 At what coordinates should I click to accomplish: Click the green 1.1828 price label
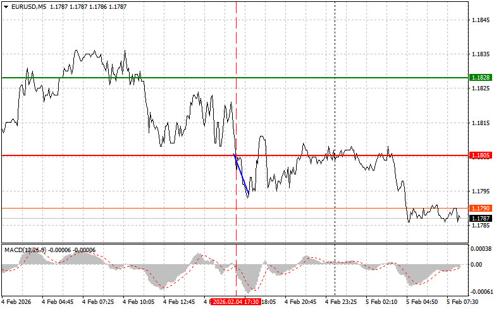coord(479,77)
